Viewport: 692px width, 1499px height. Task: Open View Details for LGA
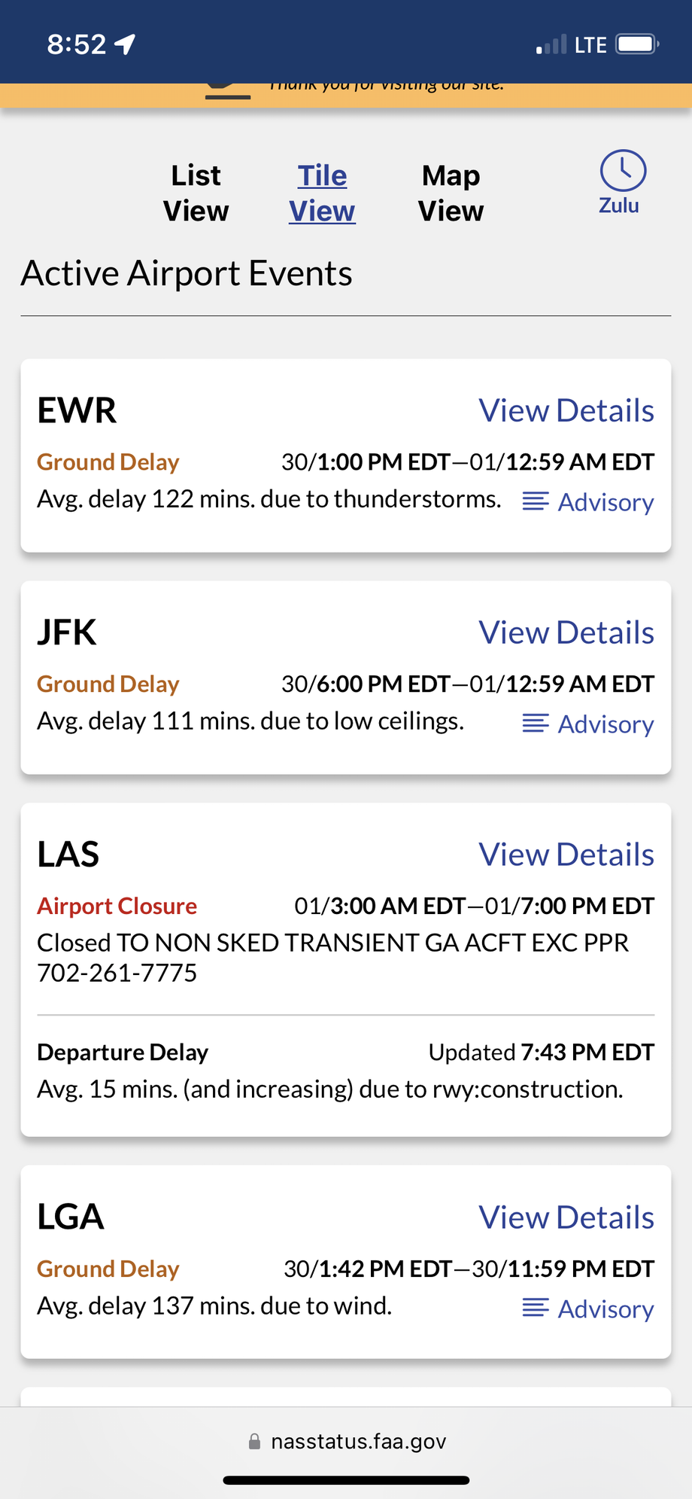[566, 1218]
